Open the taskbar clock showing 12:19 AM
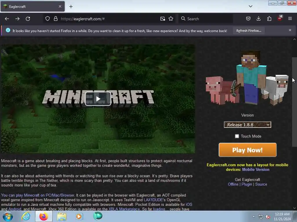The height and width of the screenshot is (222, 297). tap(282, 216)
